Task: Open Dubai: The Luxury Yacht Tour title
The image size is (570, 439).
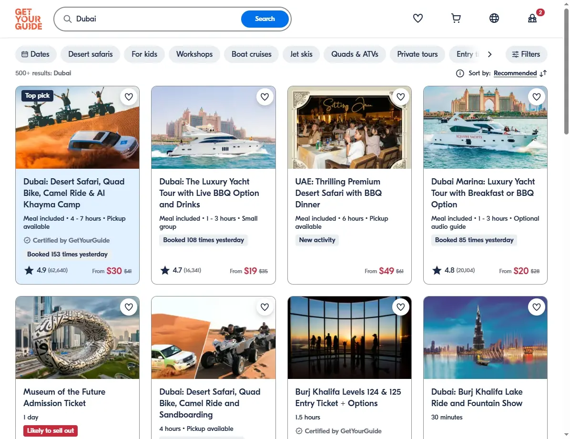Action: pos(209,193)
